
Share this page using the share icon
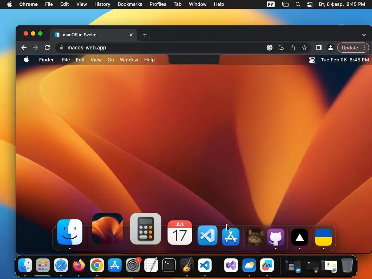(x=293, y=48)
